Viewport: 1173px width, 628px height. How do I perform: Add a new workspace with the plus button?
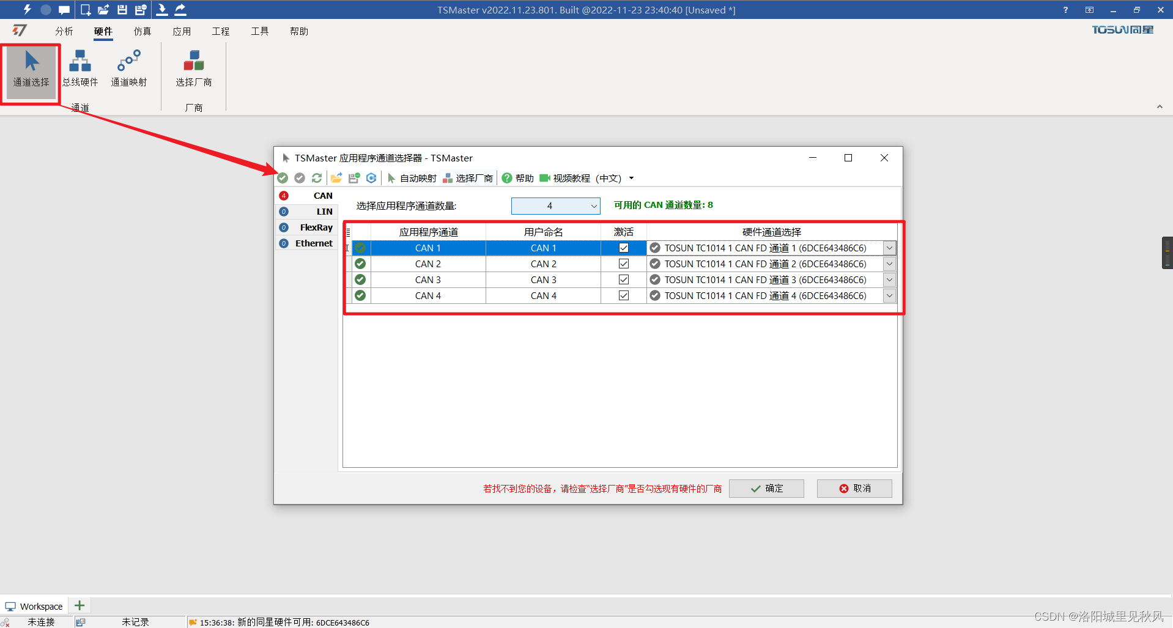(80, 605)
